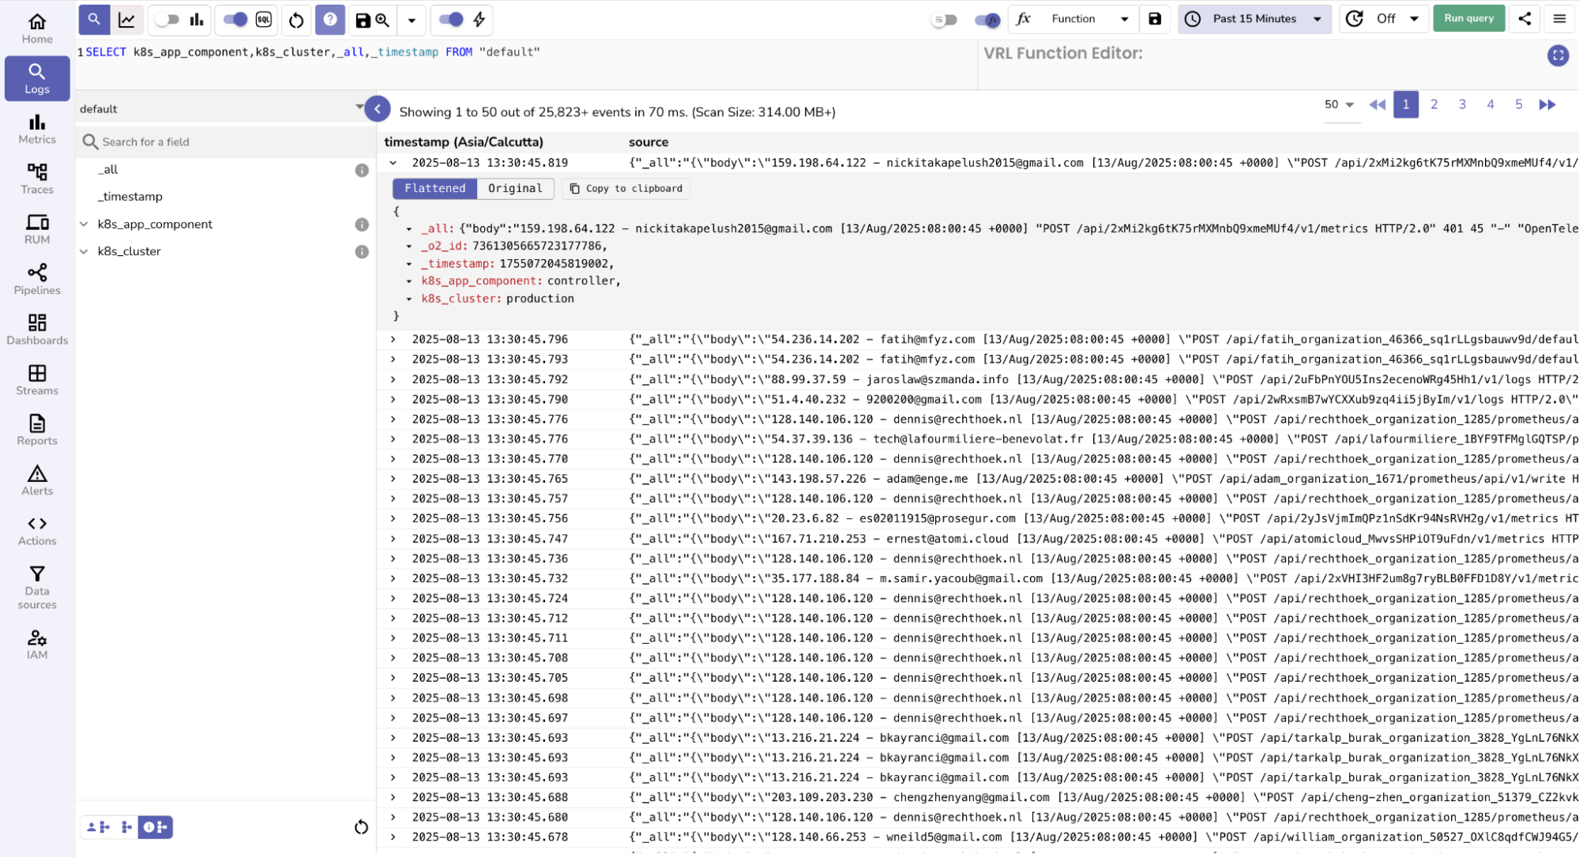Disable SQL mode toggle
This screenshot has height=858, width=1579.
click(235, 20)
